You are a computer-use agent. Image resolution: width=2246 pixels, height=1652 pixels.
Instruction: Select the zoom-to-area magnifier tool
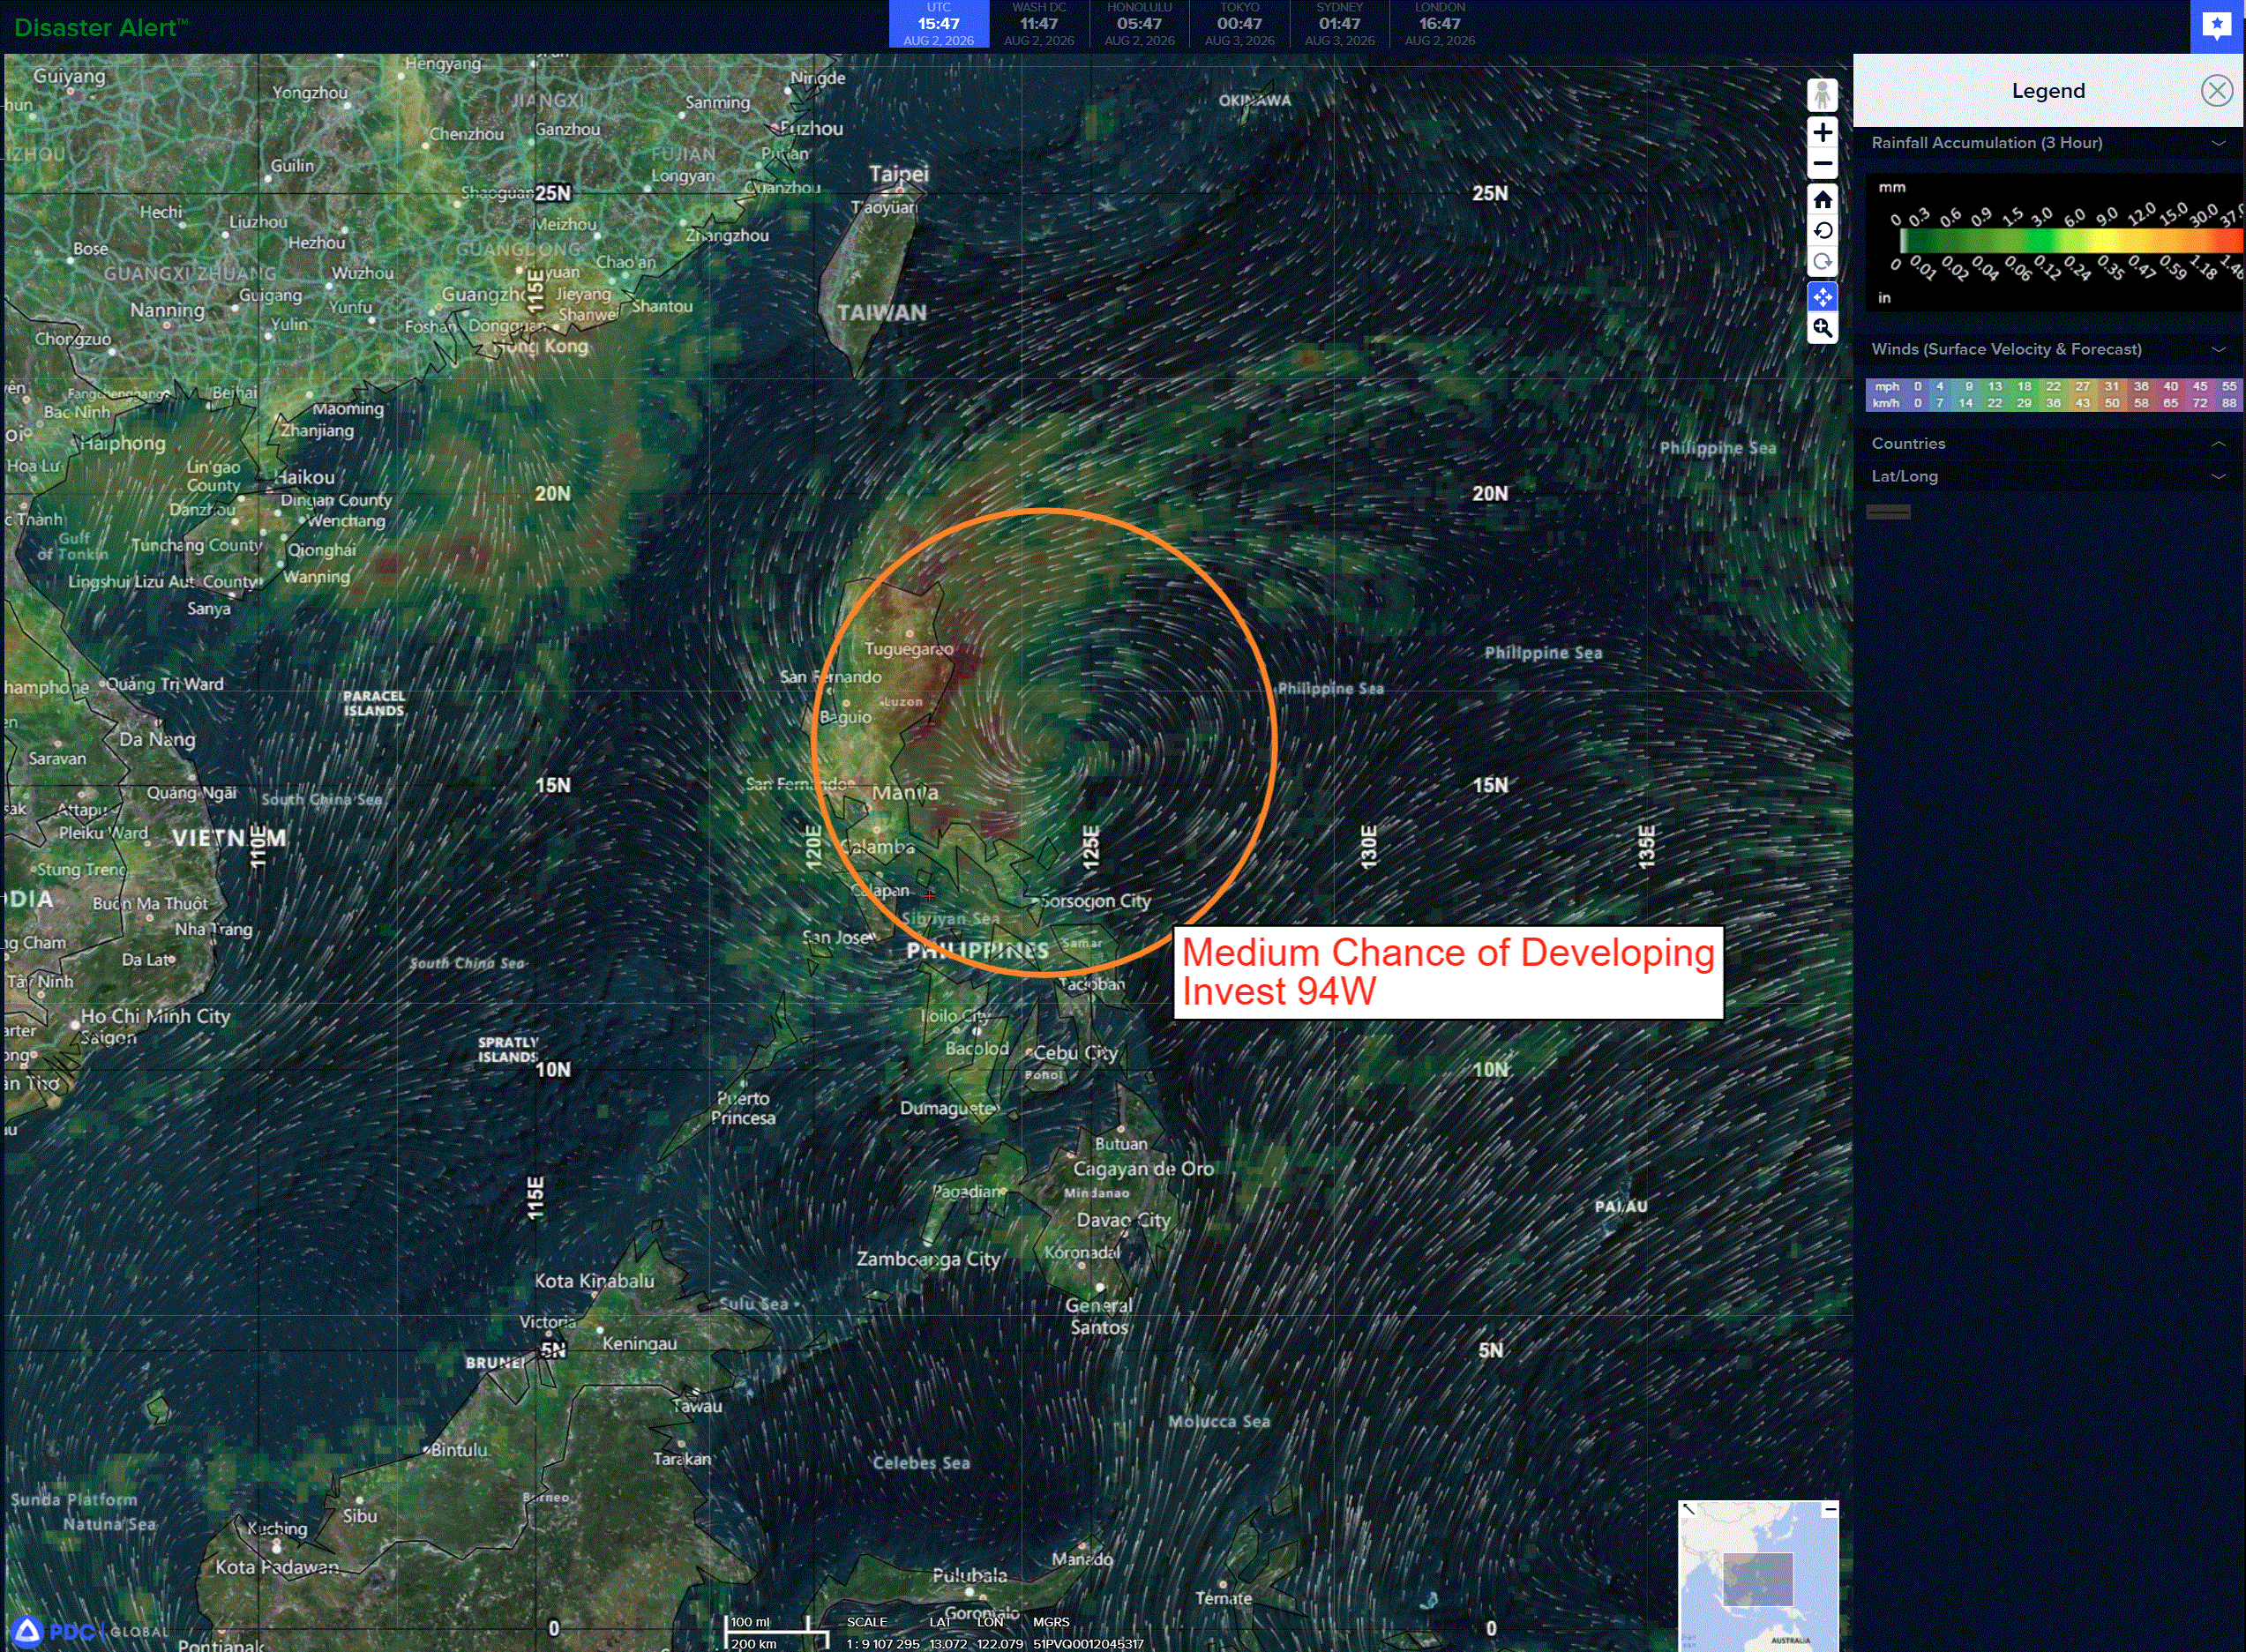pos(1822,328)
